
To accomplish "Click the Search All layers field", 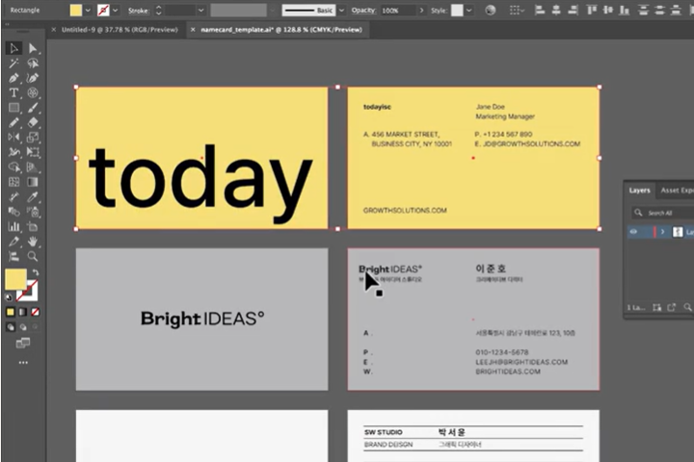I will [x=664, y=213].
